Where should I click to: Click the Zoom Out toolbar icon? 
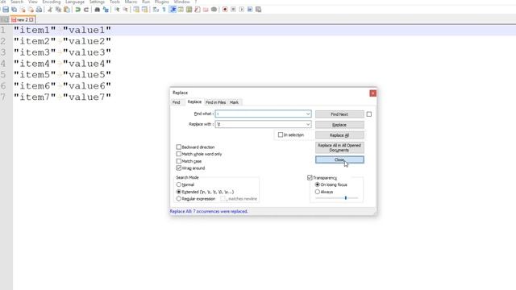tap(125, 10)
